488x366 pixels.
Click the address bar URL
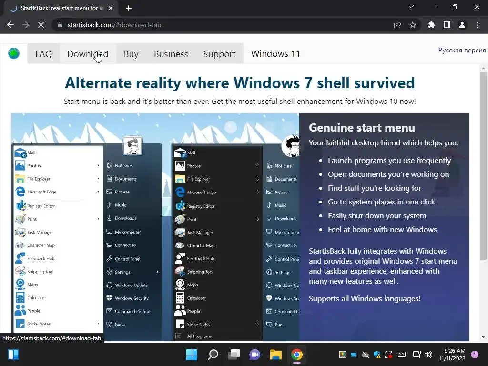pyautogui.click(x=114, y=25)
